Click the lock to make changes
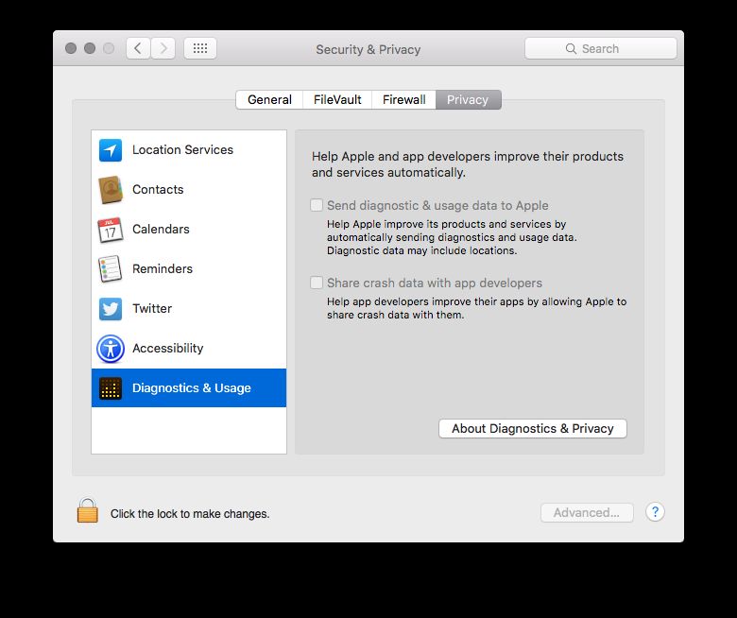 point(88,512)
